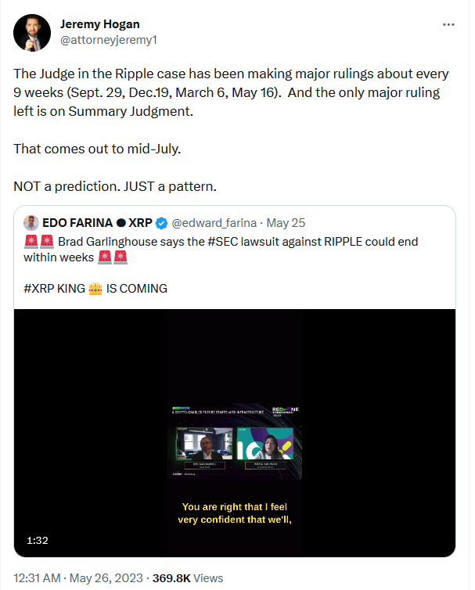The width and height of the screenshot is (475, 590).
Task: Click EDO FARINA's small avatar in quoted tweet
Action: pyautogui.click(x=31, y=222)
